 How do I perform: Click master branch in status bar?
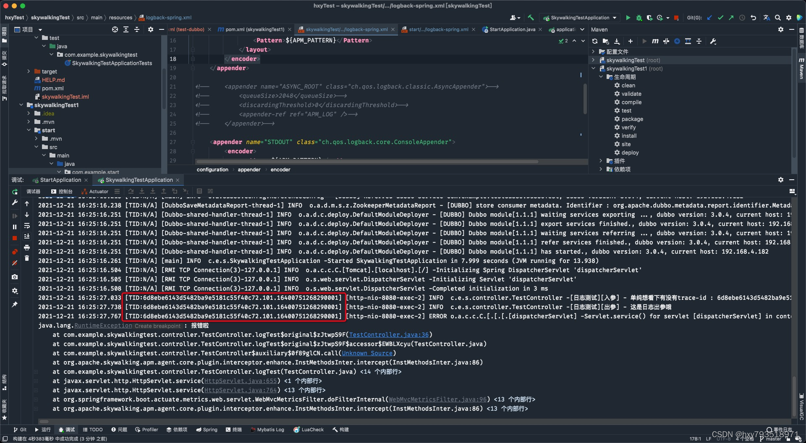(x=773, y=439)
